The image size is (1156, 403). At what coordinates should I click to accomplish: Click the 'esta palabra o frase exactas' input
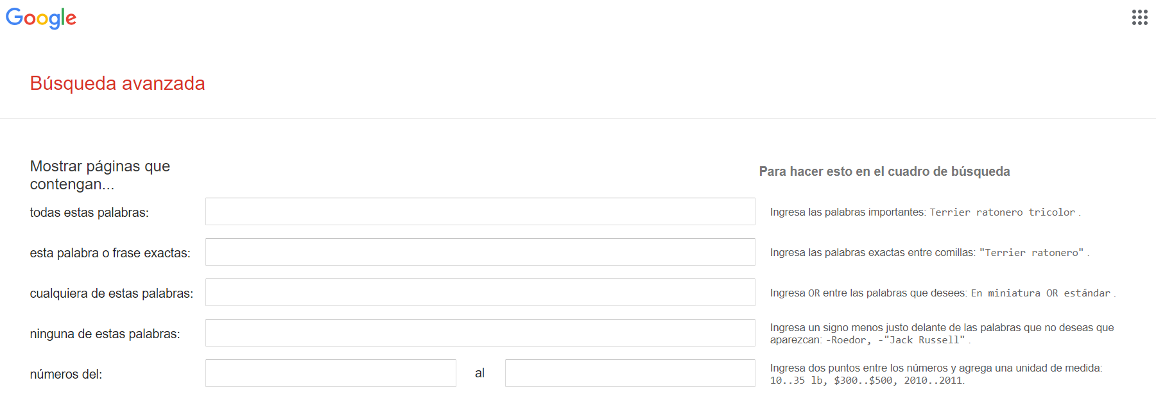pyautogui.click(x=479, y=252)
